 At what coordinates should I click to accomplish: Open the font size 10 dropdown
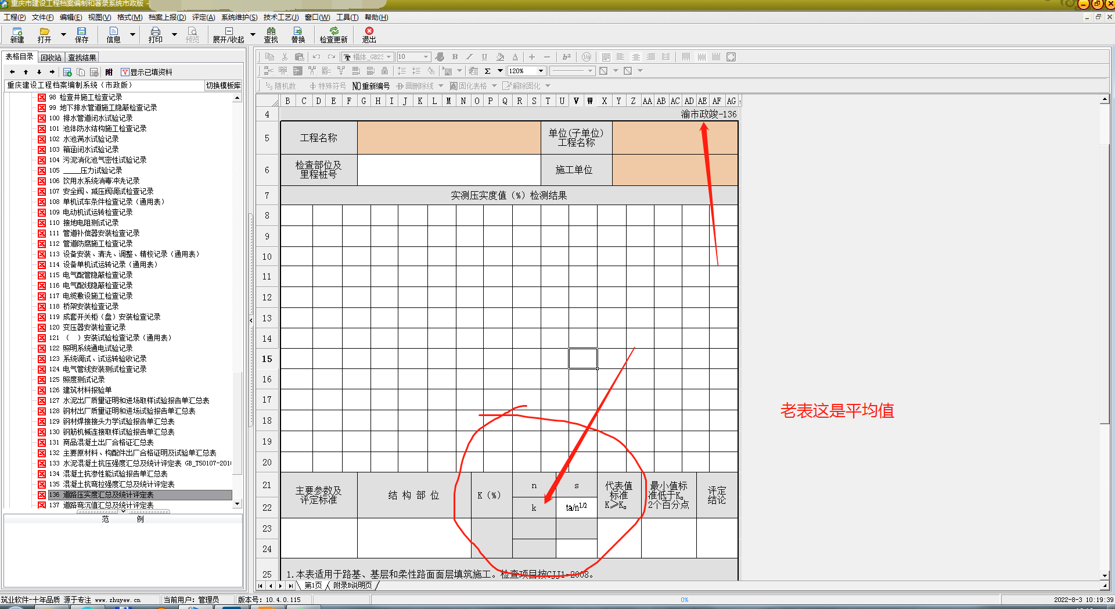426,57
